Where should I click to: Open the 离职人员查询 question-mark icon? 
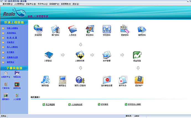pyautogui.click(x=80, y=80)
